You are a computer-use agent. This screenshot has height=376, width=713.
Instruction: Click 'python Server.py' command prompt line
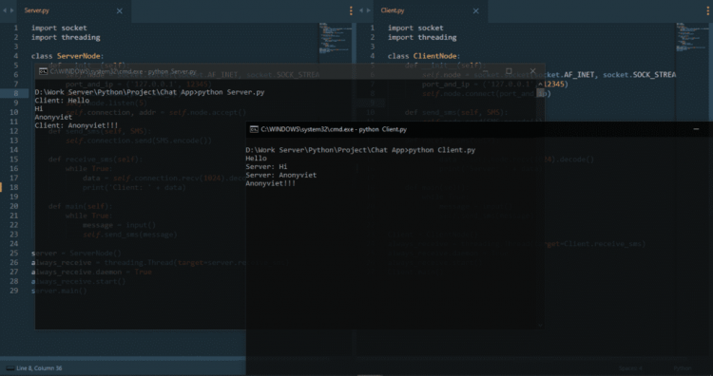[149, 92]
